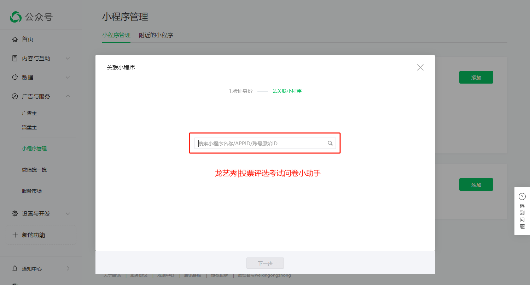Expand the 数据 section chevron

click(68, 77)
